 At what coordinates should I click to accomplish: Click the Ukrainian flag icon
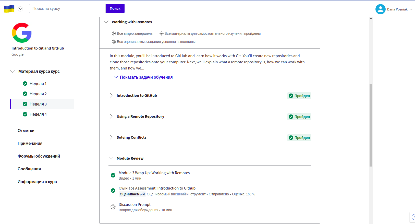point(9,9)
